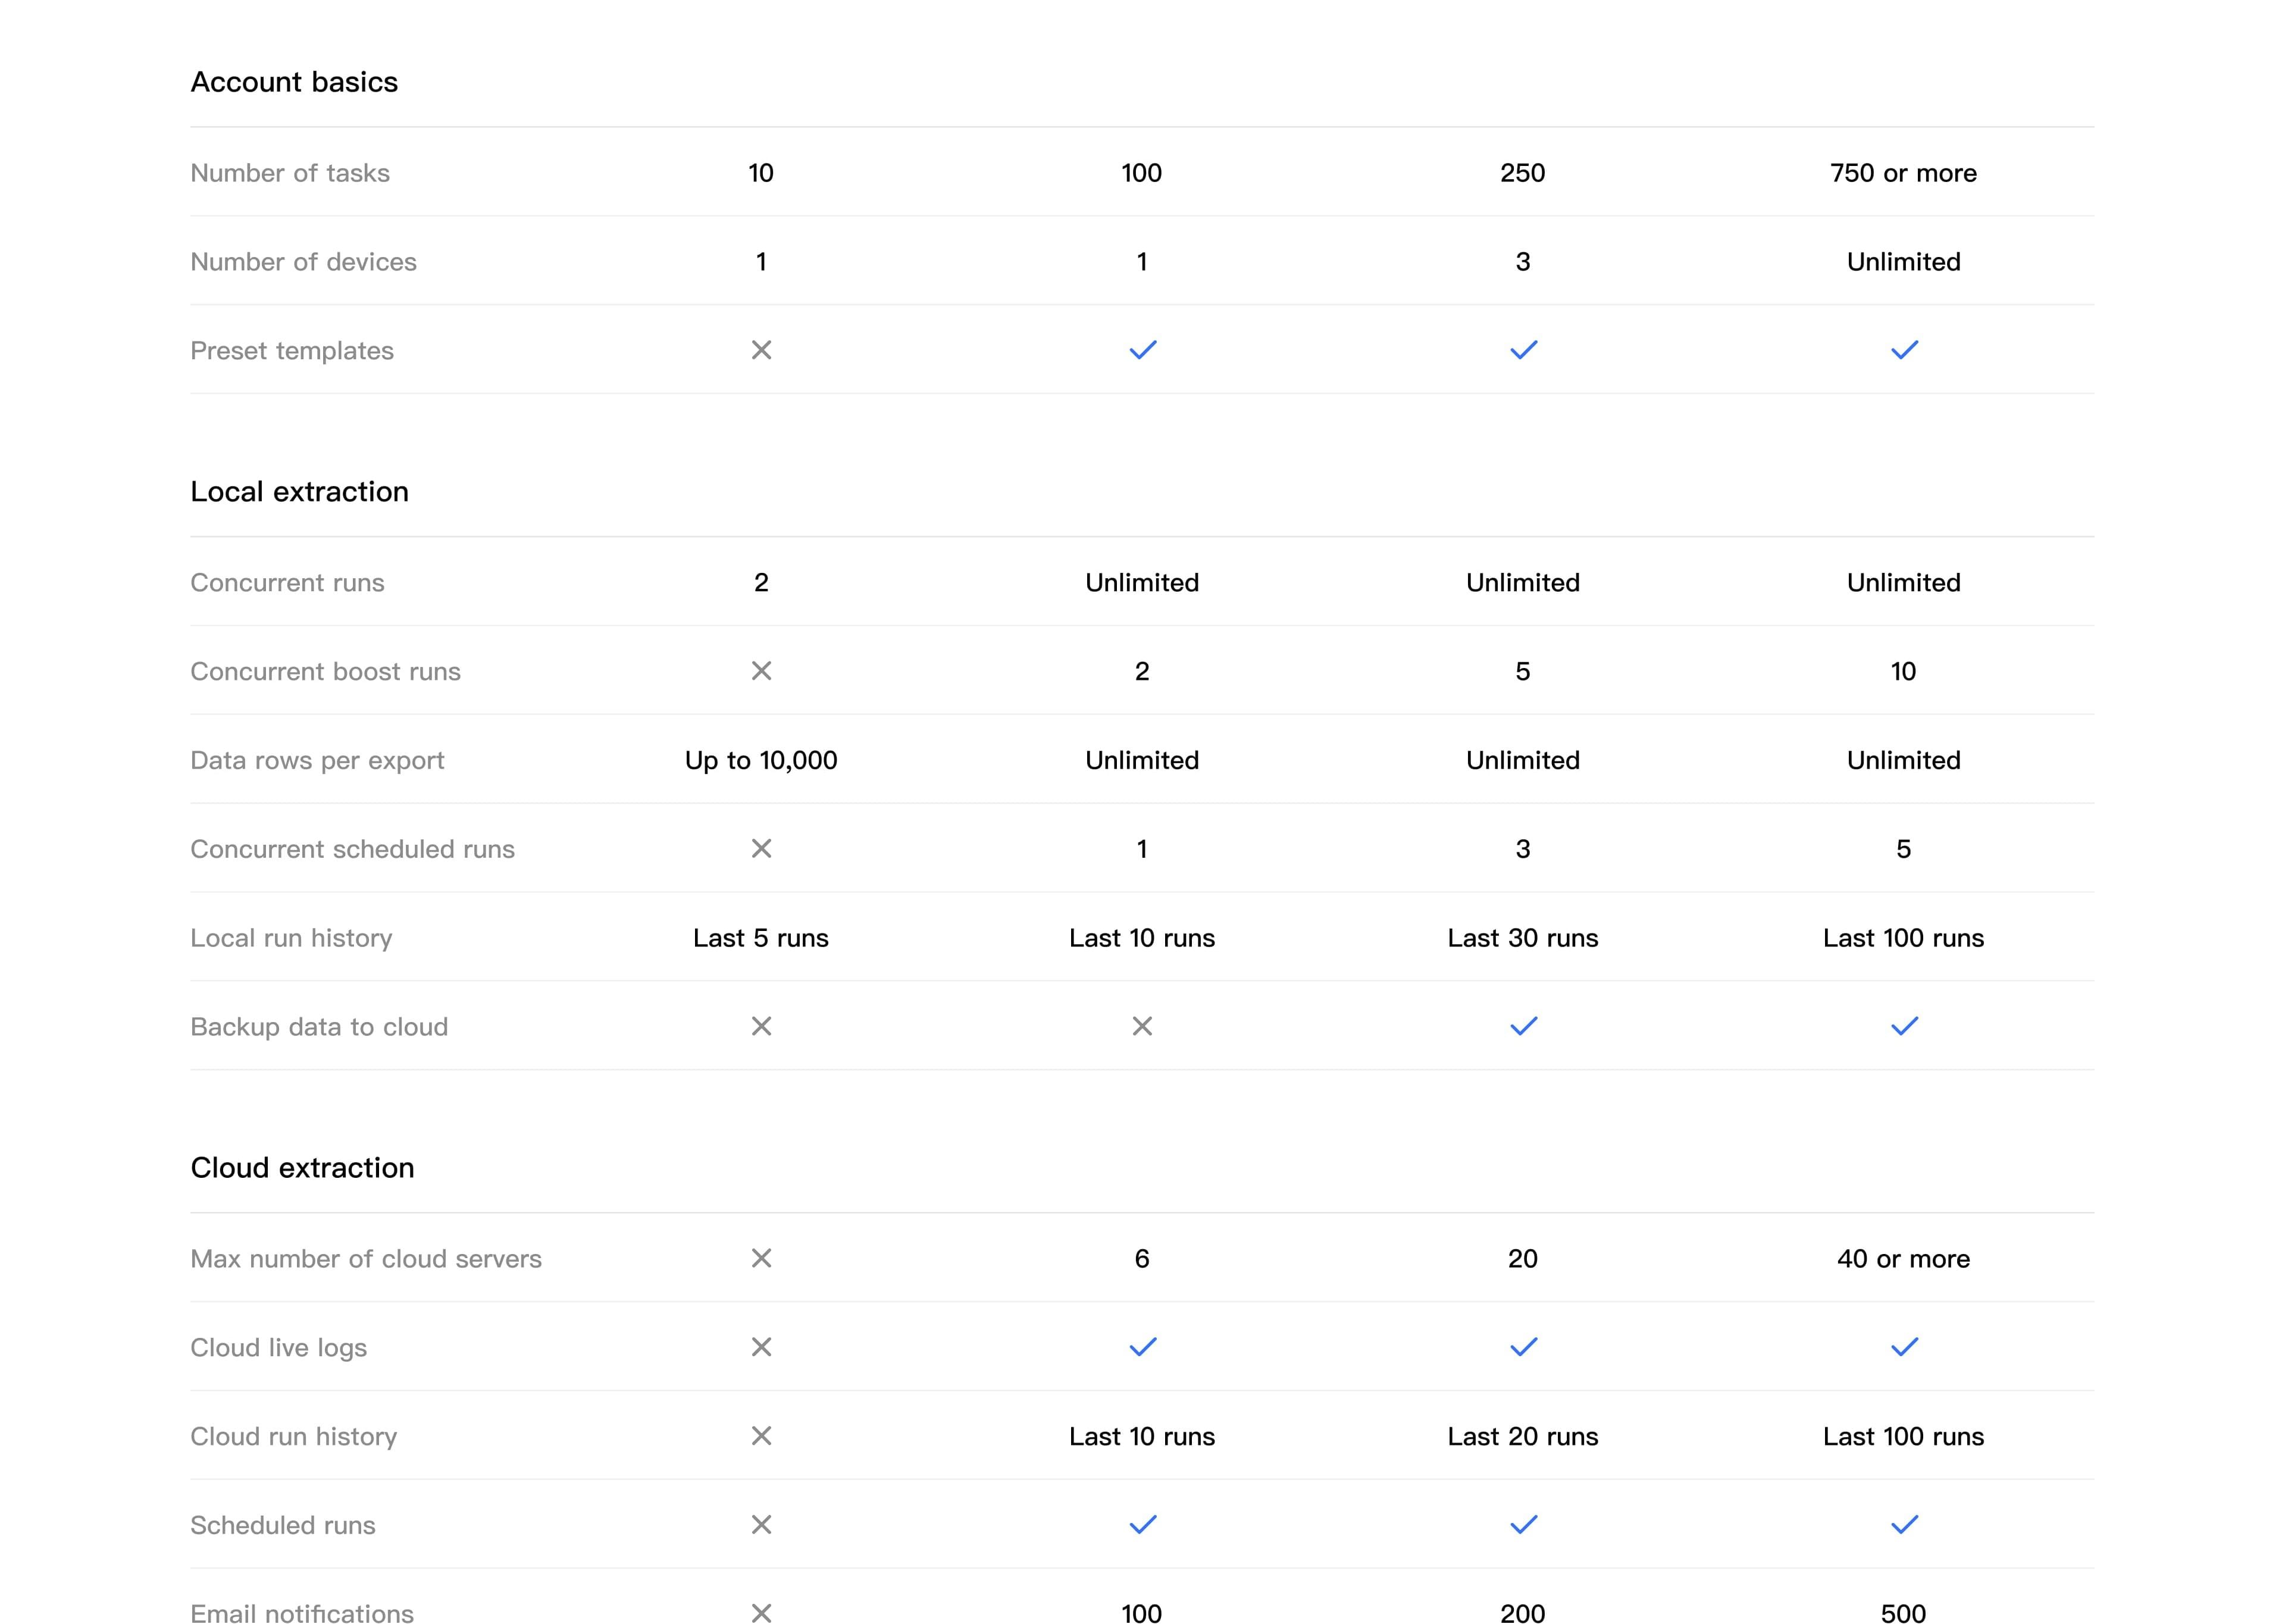Image resolution: width=2285 pixels, height=1624 pixels.
Task: Click the Number of tasks row label
Action: tap(290, 173)
